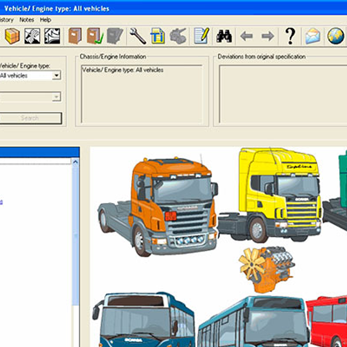Click the blue and yellow document icon
Image resolution: width=347 pixels, height=347 pixels.
[158, 36]
